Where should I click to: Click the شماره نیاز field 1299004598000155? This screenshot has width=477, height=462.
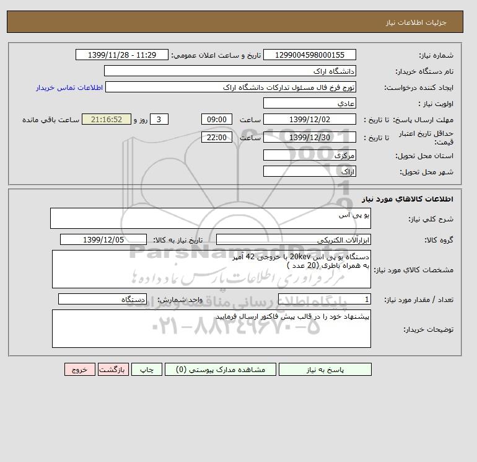point(309,55)
